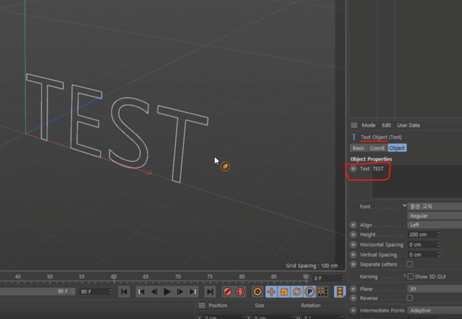Screen dimensions: 462x319
Task: Click the TEST text spline in viewport
Action: (117, 128)
